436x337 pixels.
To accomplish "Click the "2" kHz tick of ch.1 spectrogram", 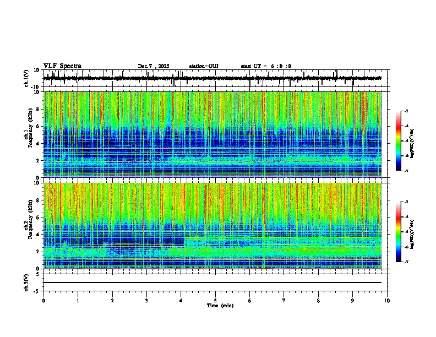I will coord(38,160).
